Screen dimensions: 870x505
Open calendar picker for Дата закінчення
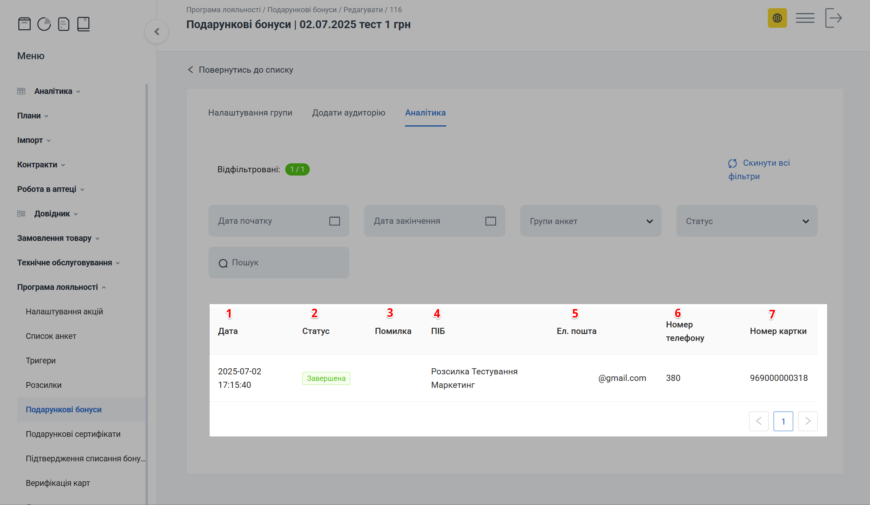[x=490, y=220]
